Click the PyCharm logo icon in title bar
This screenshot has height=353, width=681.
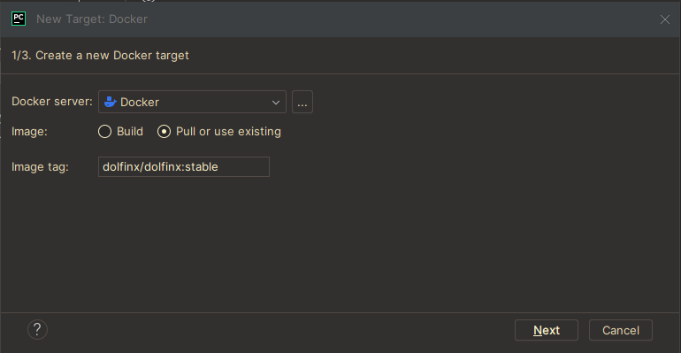(x=19, y=19)
